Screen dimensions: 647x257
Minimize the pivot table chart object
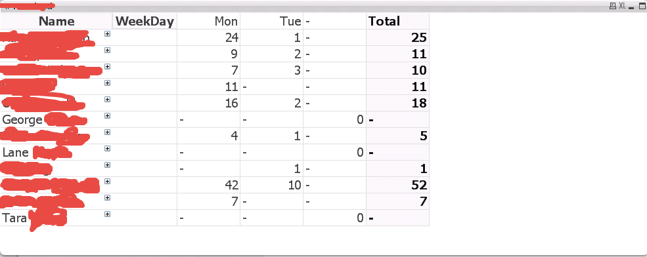point(631,7)
